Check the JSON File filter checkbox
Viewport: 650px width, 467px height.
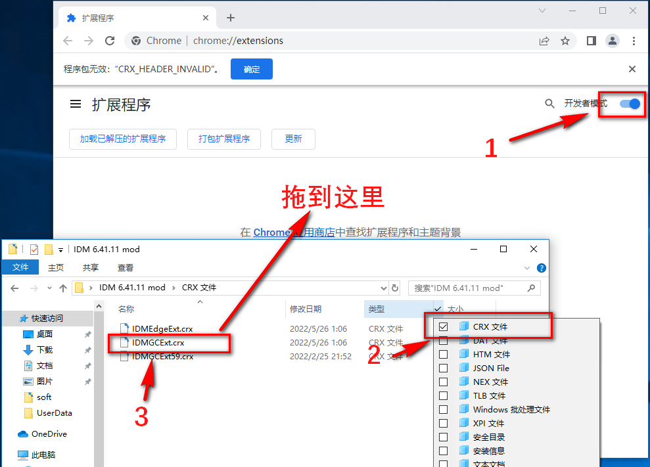click(443, 368)
